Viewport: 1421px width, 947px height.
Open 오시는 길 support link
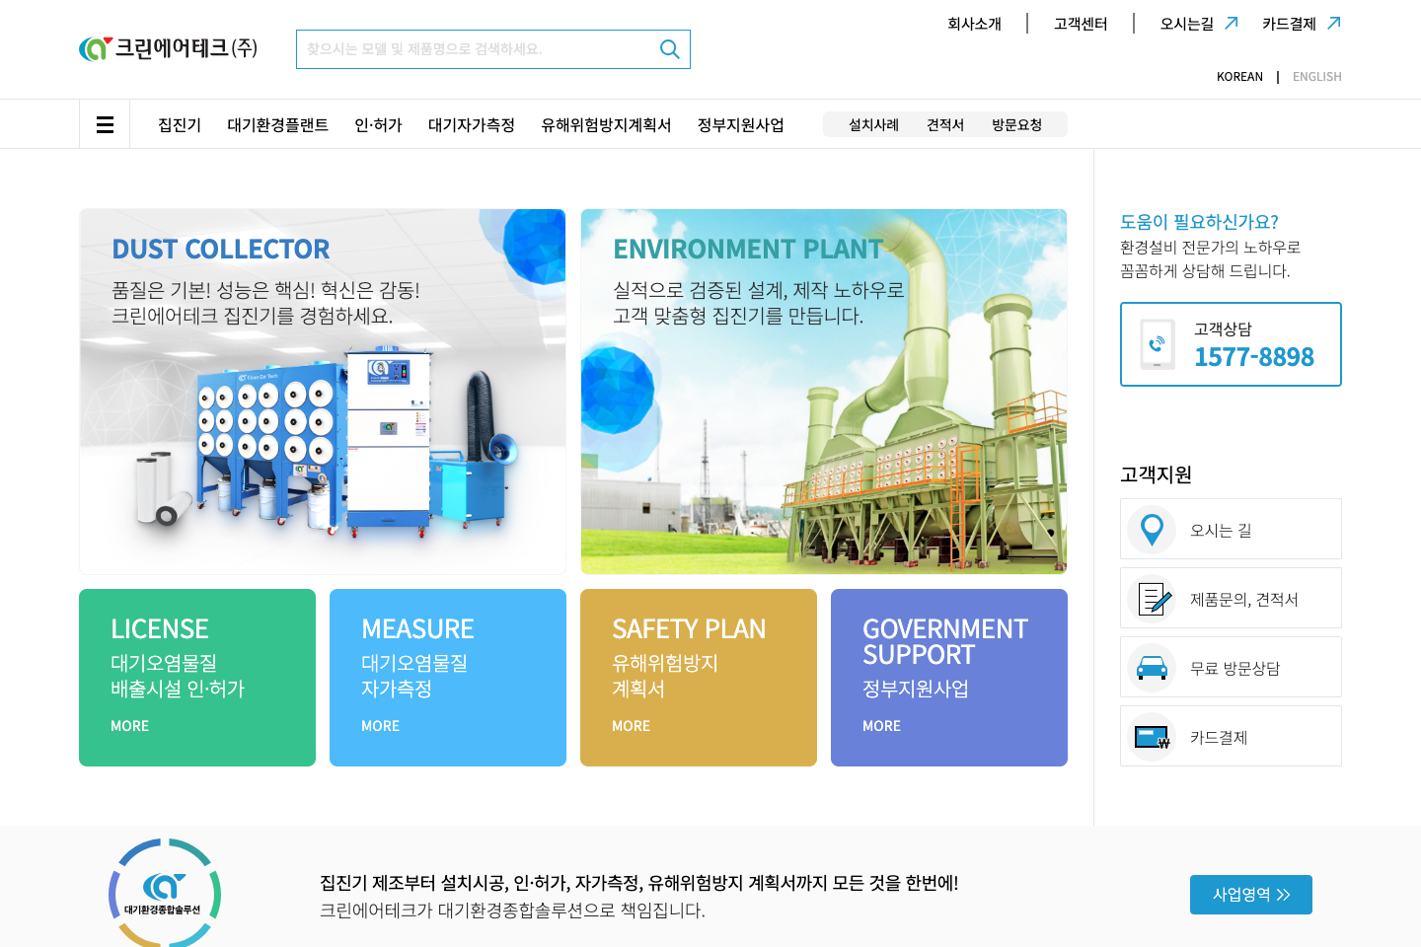[1231, 529]
